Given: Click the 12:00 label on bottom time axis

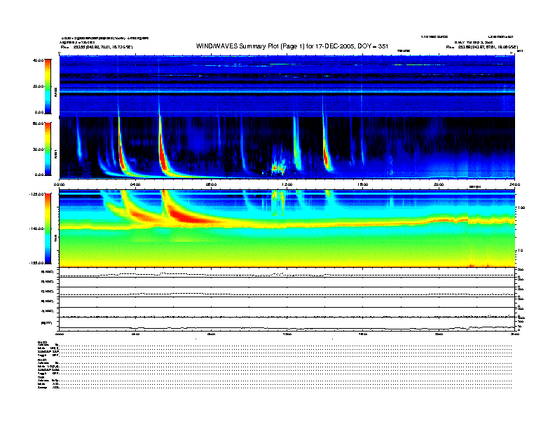Looking at the screenshot, I should (287, 334).
